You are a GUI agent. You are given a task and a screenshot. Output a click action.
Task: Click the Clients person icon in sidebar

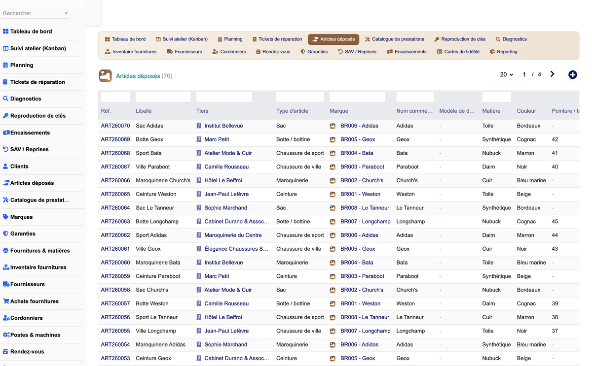[x=5, y=166]
